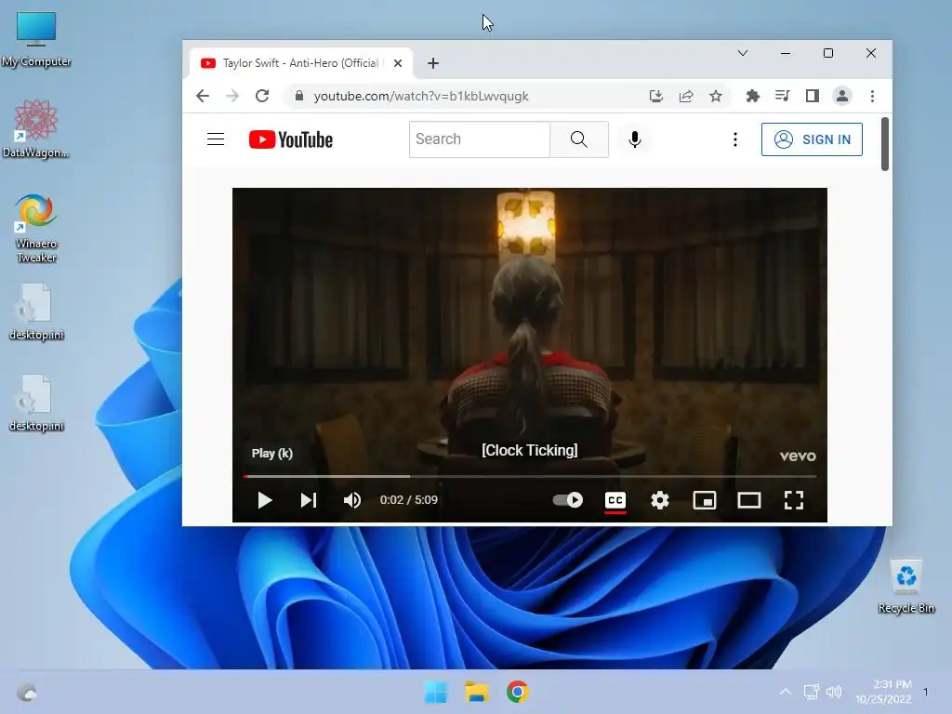
Task: Install the YouTube app from the address bar
Action: (x=656, y=96)
